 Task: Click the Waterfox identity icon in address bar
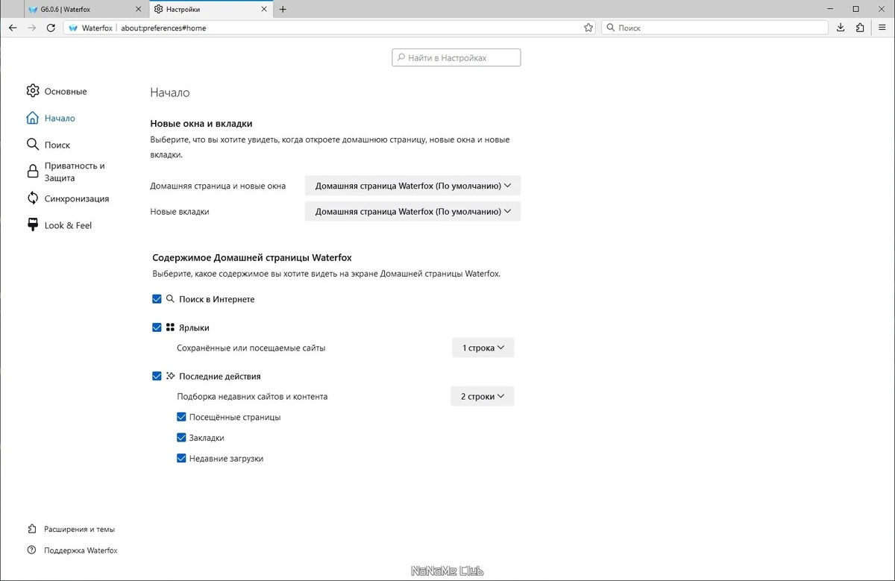pyautogui.click(x=73, y=28)
